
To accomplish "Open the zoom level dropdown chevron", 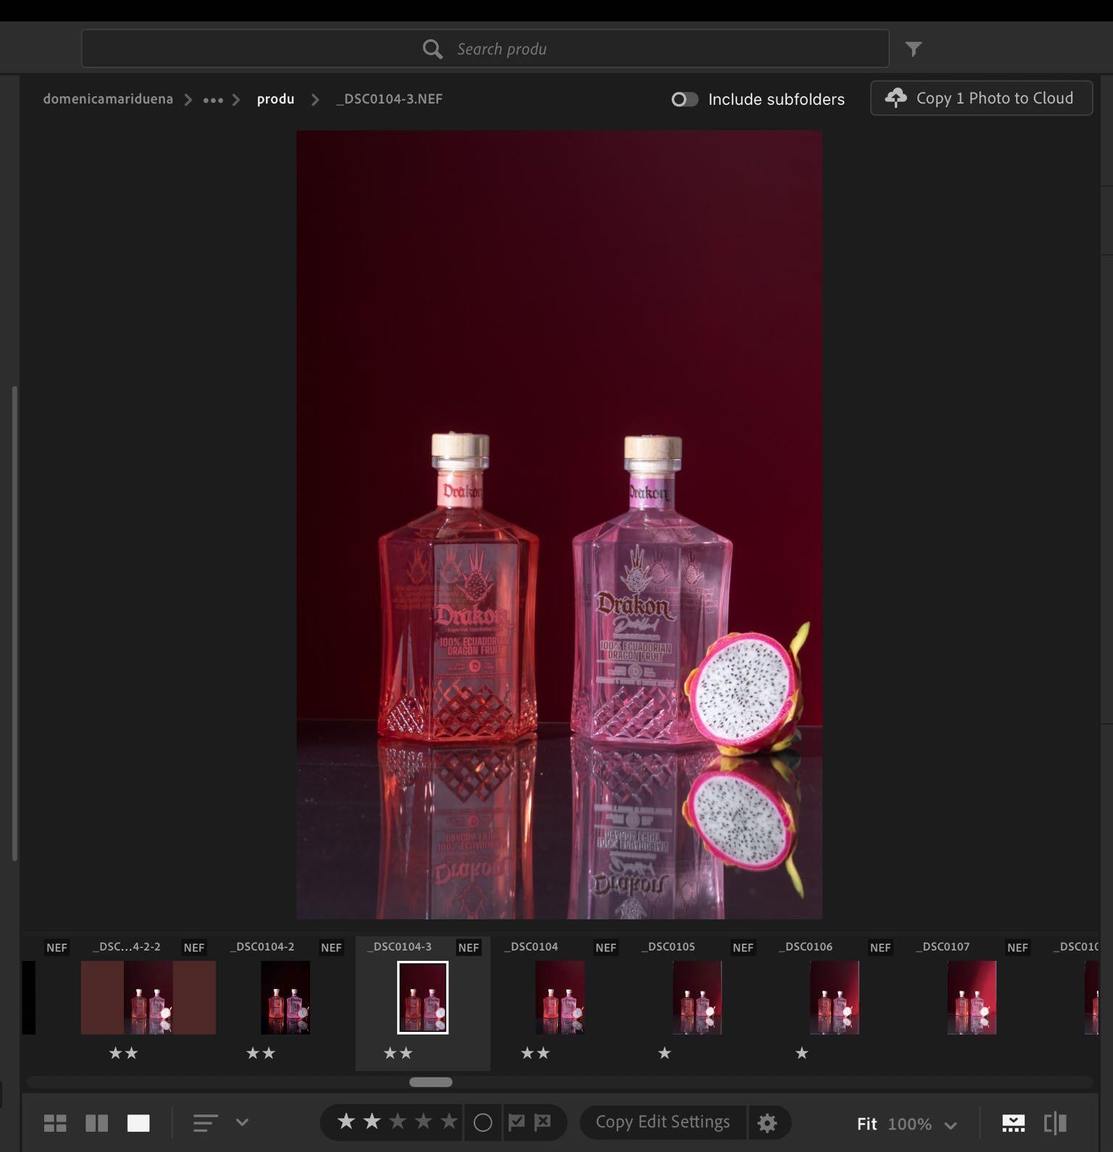I will point(951,1125).
